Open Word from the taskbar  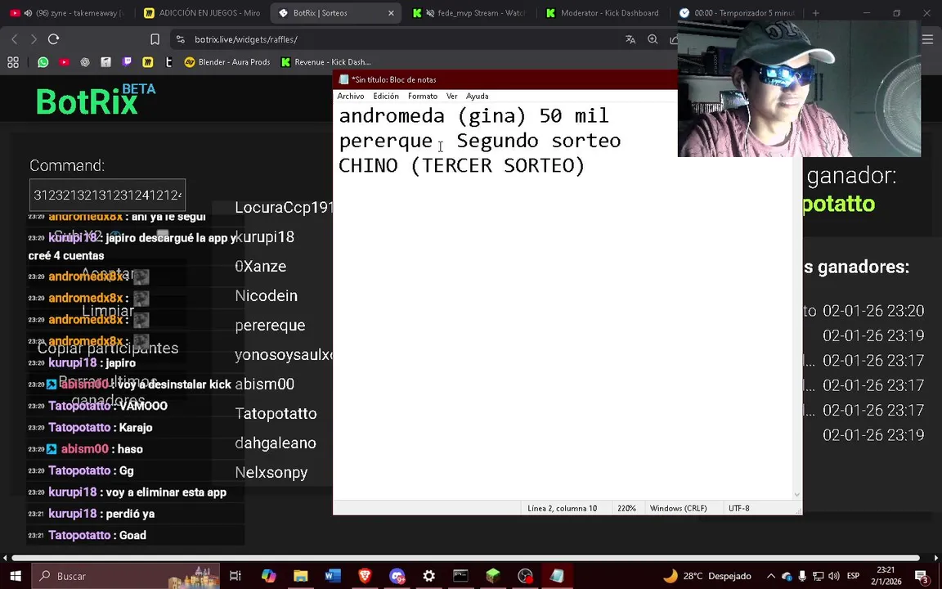tap(332, 576)
